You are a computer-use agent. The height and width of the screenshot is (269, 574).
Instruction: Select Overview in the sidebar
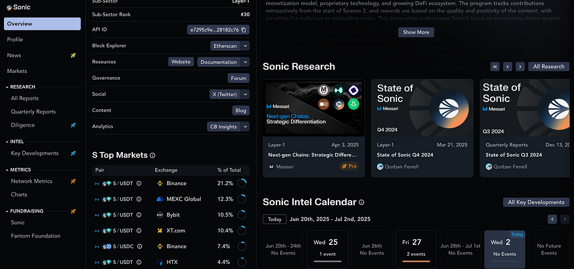click(x=43, y=24)
